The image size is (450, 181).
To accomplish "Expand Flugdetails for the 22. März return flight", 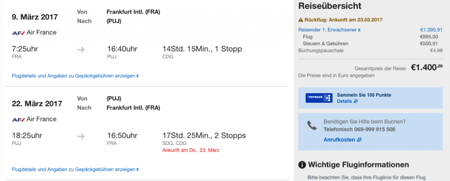I will point(75,169).
